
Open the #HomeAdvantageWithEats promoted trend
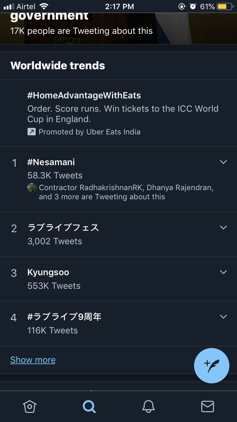point(84,96)
